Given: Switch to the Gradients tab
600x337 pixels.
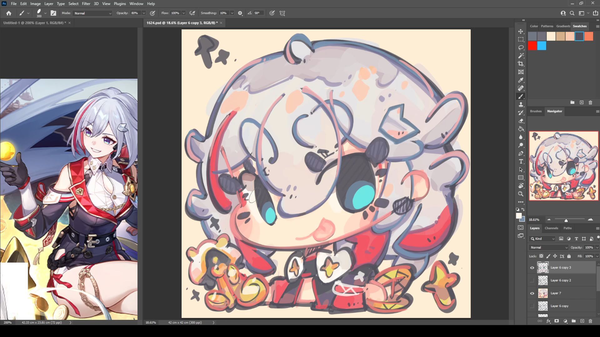Looking at the screenshot, I should coord(563,26).
